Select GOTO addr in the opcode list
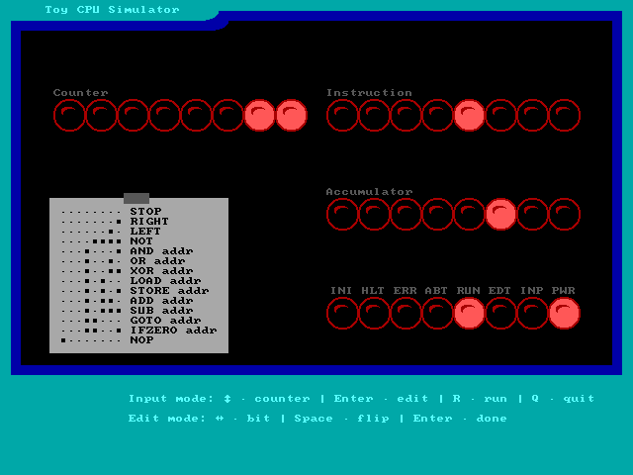Screen dimensions: 633x475 [165, 320]
